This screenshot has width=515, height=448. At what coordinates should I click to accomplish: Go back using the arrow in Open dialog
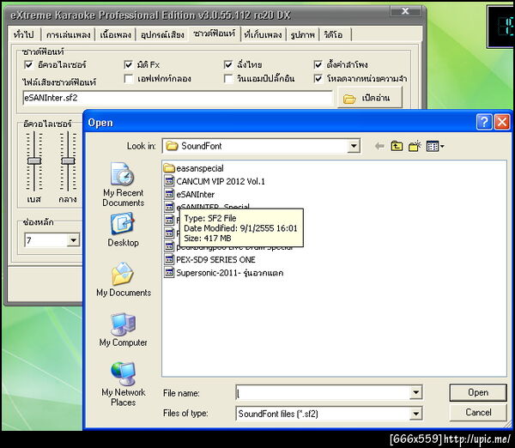coord(379,146)
